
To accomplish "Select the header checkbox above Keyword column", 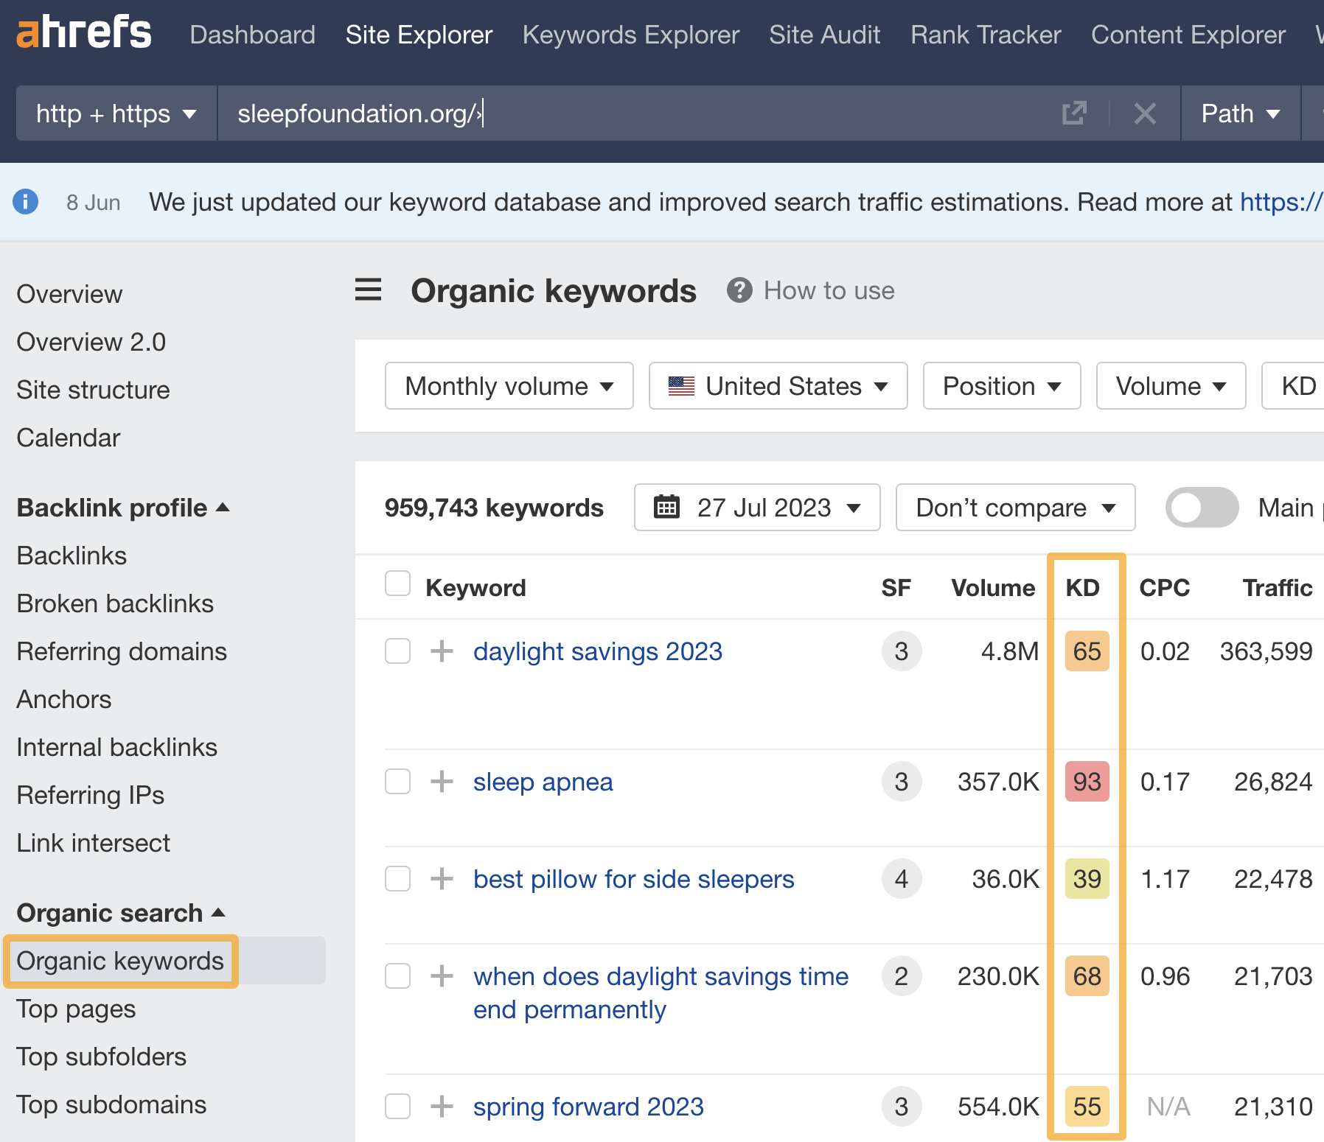I will pyautogui.click(x=397, y=583).
